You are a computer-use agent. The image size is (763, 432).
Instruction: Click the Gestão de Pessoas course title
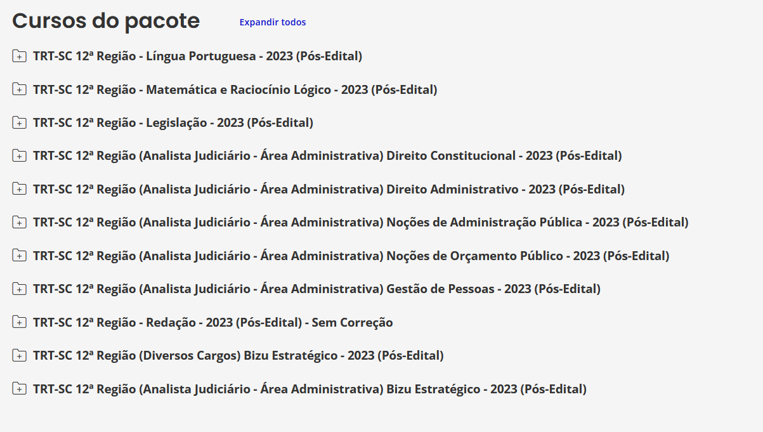click(x=316, y=289)
